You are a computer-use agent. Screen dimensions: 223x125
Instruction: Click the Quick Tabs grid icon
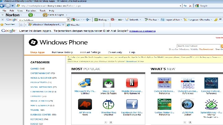pos(21,25)
